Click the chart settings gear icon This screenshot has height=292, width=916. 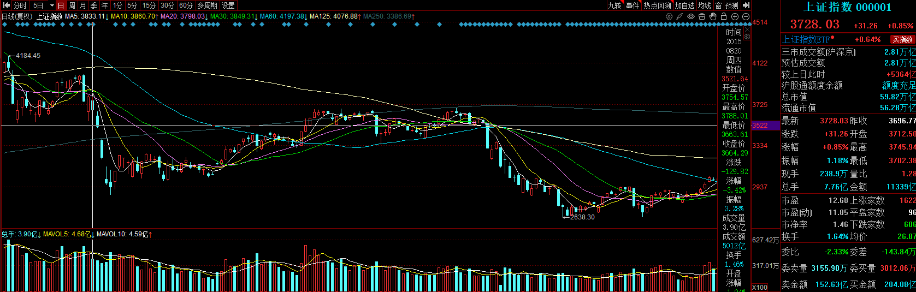tap(669, 16)
